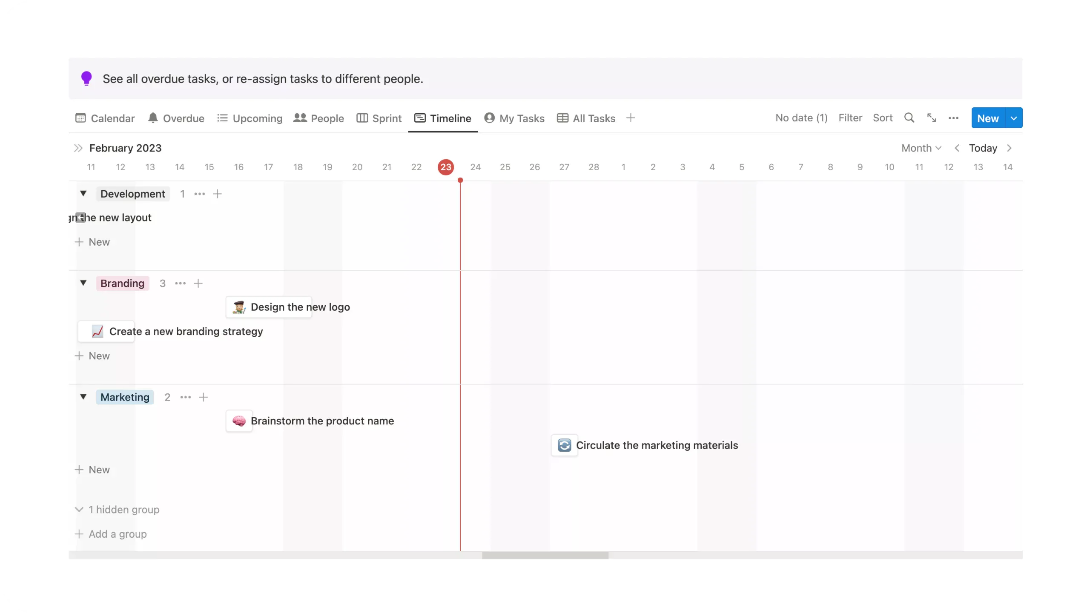This screenshot has width=1090, height=613.
Task: Switch to All Tasks tab
Action: pos(586,117)
